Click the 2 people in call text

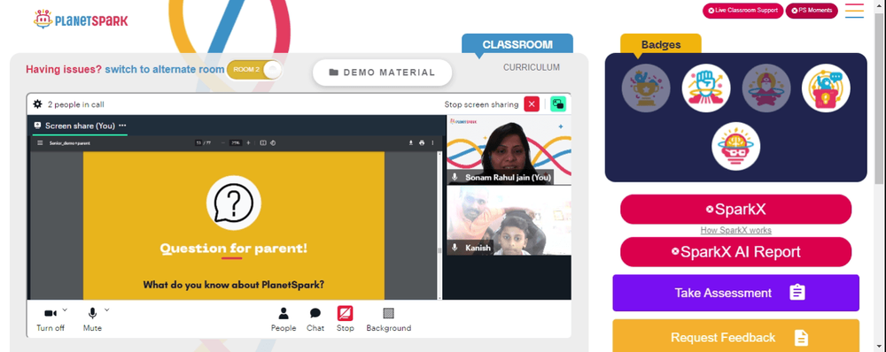coord(75,104)
